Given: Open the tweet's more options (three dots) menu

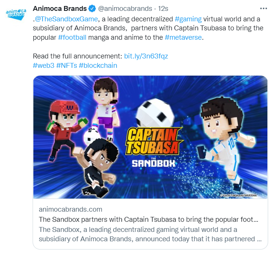Looking at the screenshot, I should (x=263, y=8).
